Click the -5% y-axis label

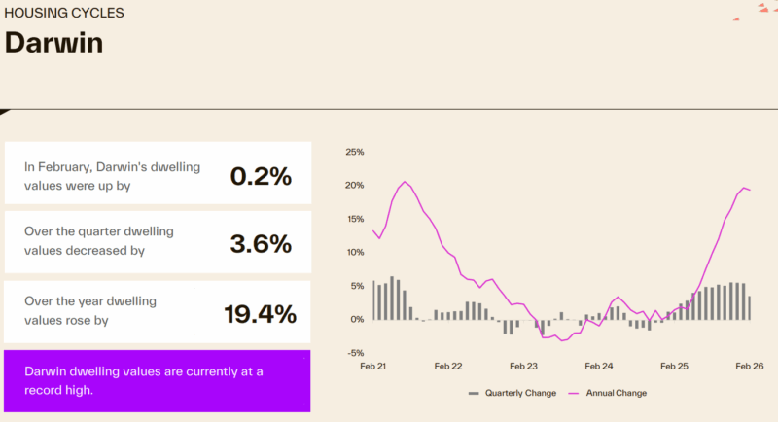[355, 353]
